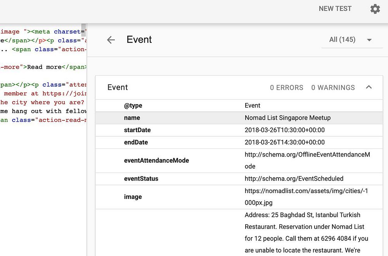
Task: Click the Event page title
Action: point(139,40)
